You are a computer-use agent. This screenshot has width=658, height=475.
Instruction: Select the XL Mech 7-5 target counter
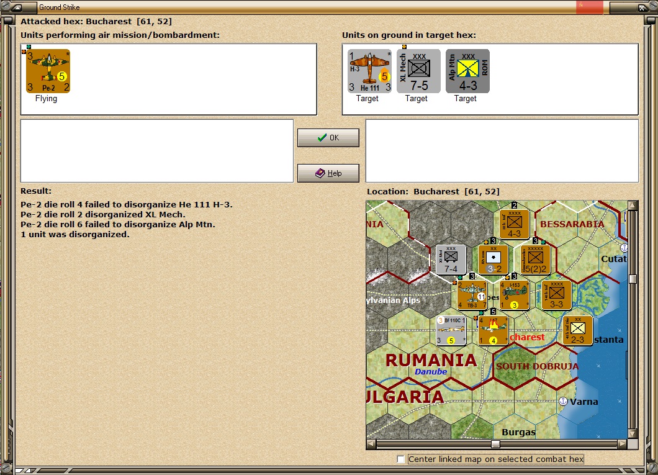click(419, 71)
